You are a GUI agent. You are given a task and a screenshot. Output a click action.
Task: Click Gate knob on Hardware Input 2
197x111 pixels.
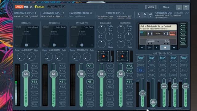pyautogui.click(x=59, y=57)
